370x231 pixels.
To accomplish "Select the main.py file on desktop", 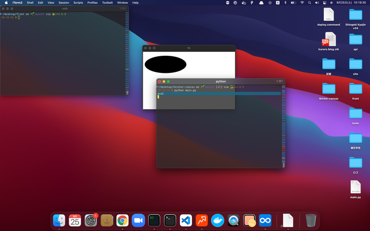I will [x=356, y=189].
